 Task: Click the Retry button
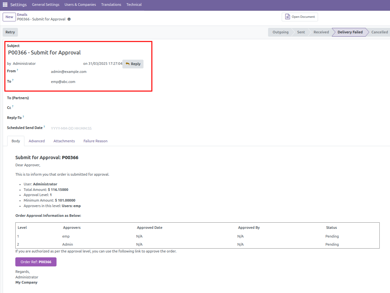click(x=10, y=32)
